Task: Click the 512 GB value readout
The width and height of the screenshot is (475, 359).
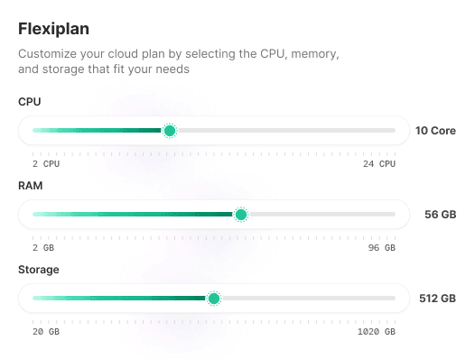Action: [x=437, y=299]
